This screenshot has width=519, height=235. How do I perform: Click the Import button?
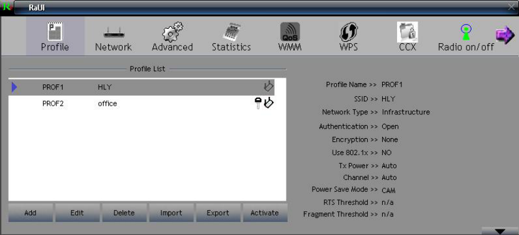point(171,213)
